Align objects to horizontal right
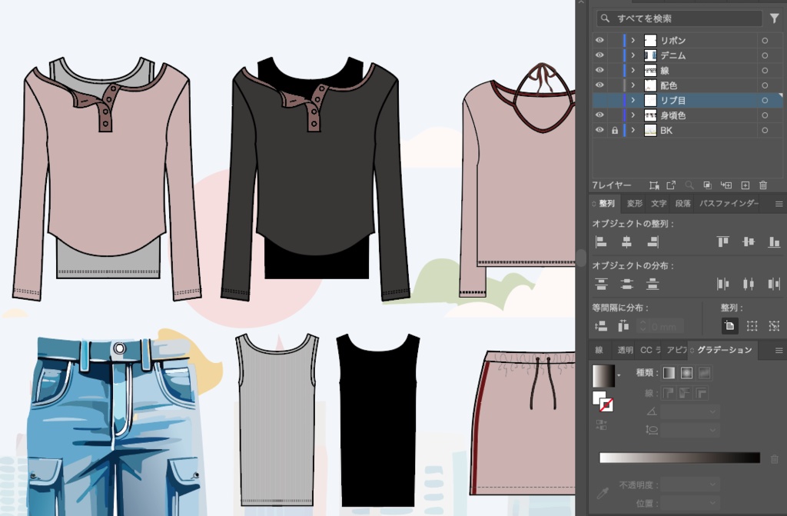Image resolution: width=787 pixels, height=516 pixels. point(653,242)
